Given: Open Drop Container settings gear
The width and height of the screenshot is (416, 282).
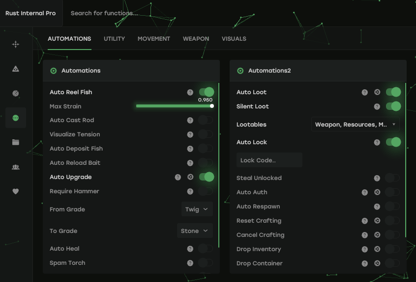Looking at the screenshot, I should (377, 263).
